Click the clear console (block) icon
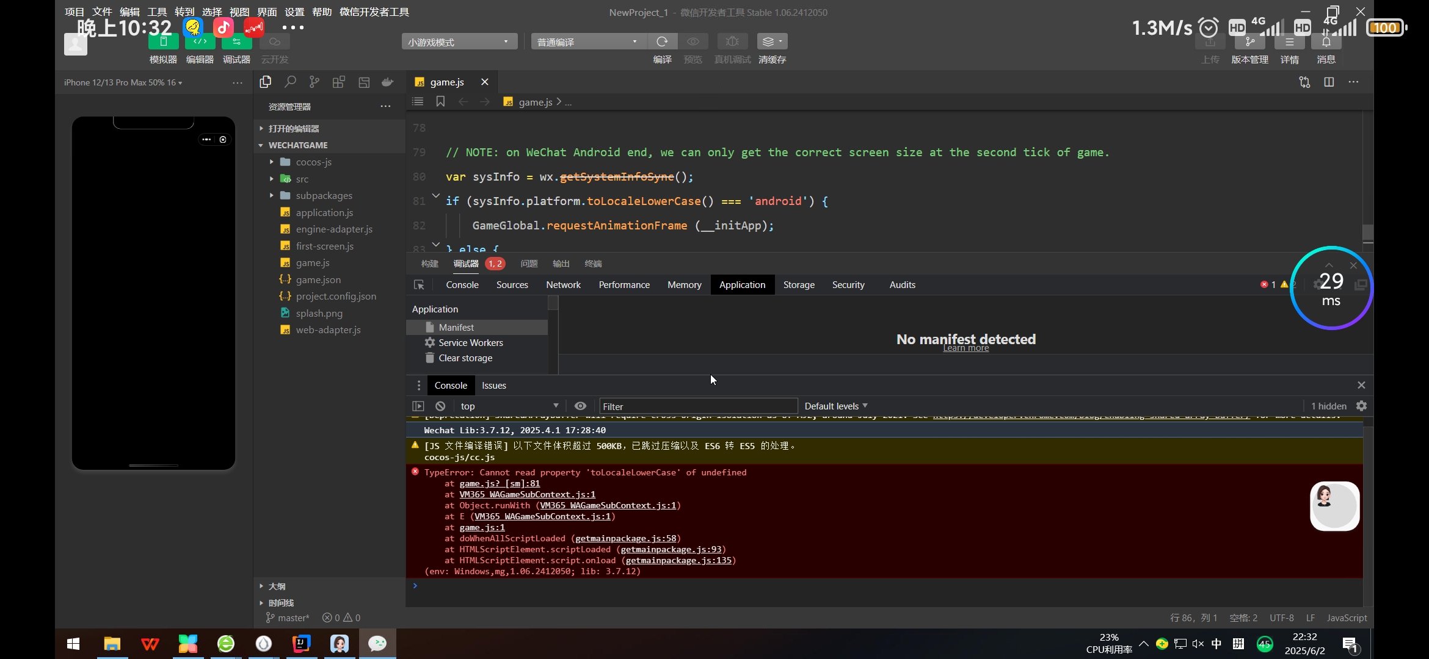1429x659 pixels. click(x=439, y=406)
